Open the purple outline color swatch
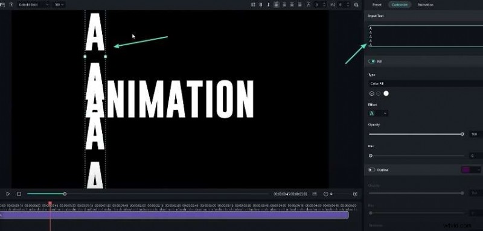Image resolution: width=483 pixels, height=231 pixels. click(x=466, y=170)
